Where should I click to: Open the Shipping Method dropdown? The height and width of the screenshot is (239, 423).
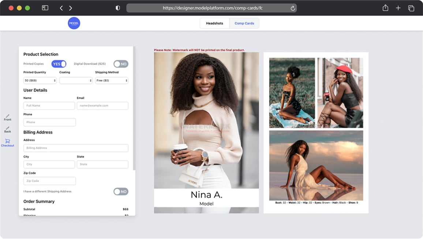[112, 81]
